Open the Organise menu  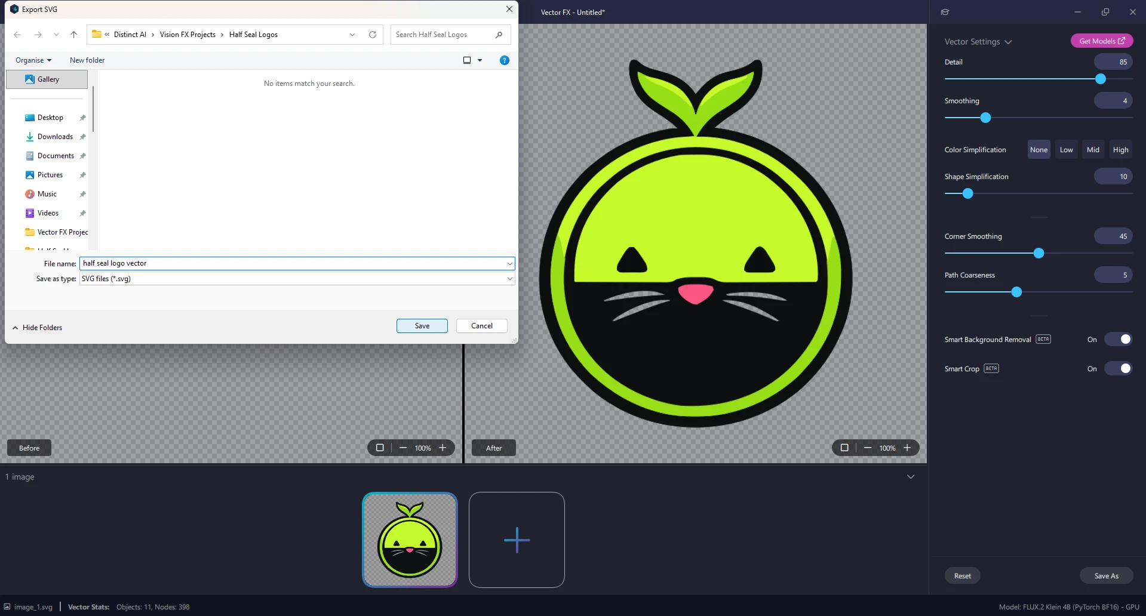point(33,60)
